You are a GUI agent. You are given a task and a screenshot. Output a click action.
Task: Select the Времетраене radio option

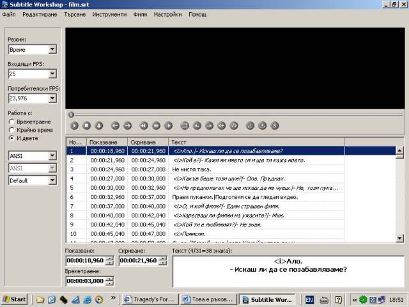click(x=12, y=122)
